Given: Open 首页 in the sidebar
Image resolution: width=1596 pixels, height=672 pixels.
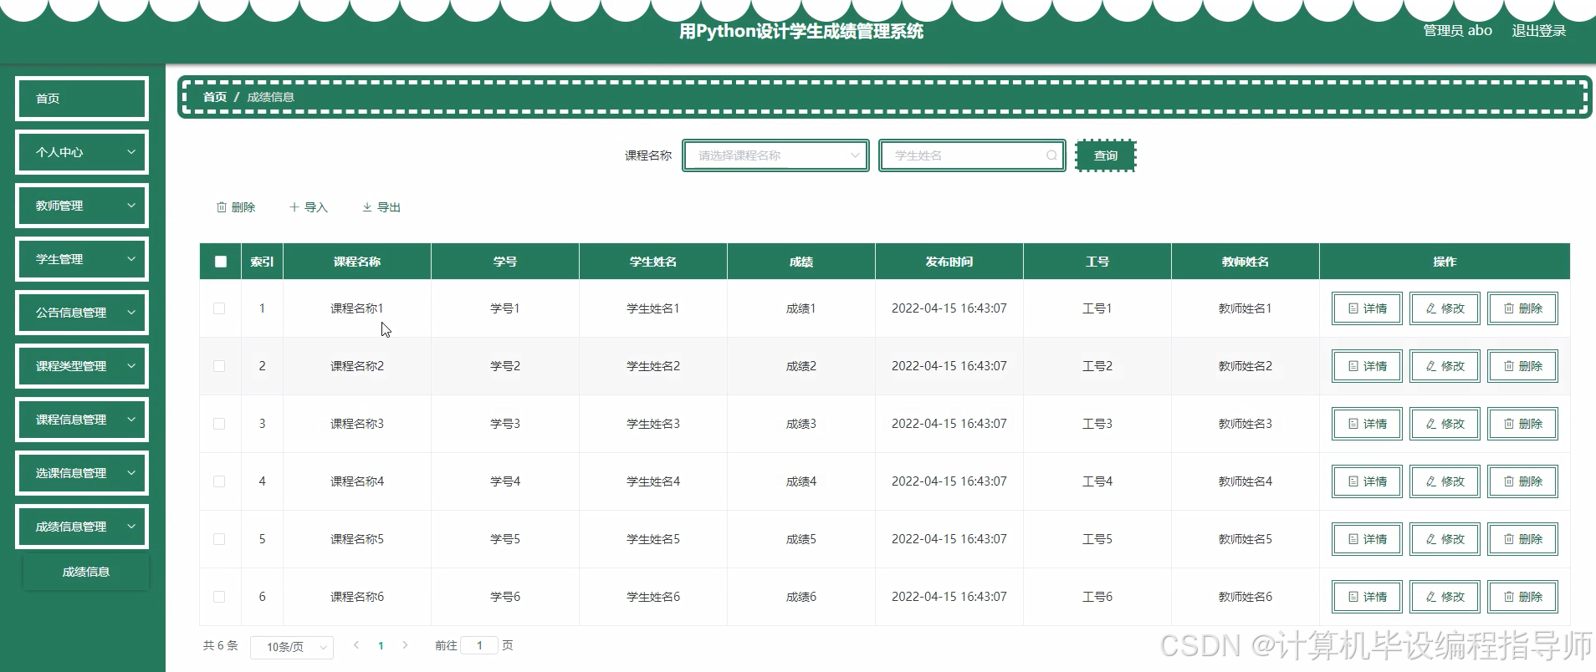Looking at the screenshot, I should [82, 99].
